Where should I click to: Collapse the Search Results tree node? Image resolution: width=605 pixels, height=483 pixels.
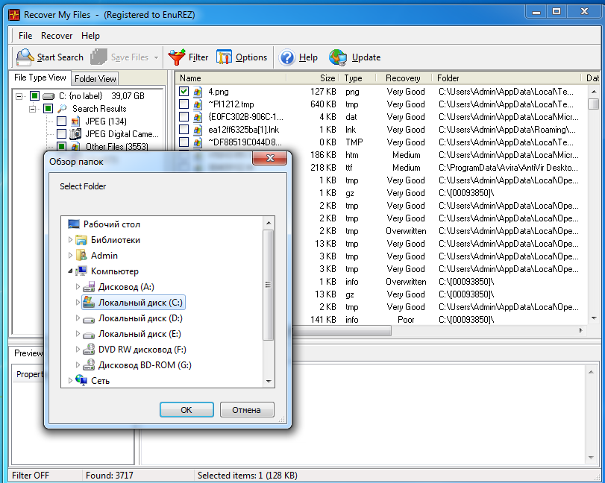(32, 109)
